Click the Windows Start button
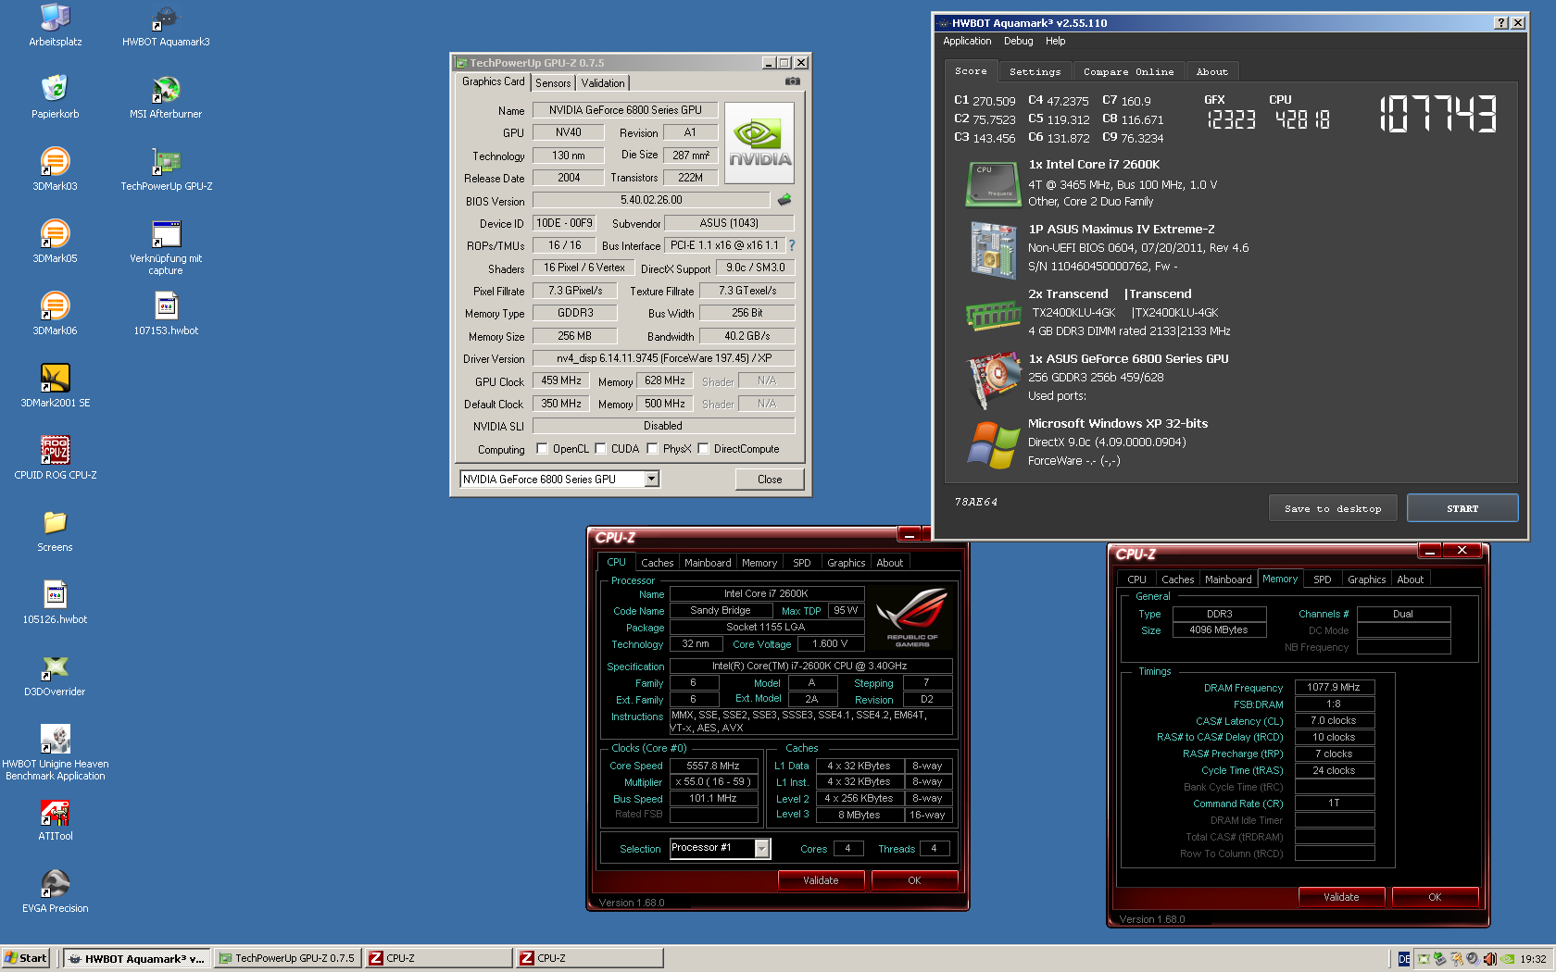 coord(26,958)
